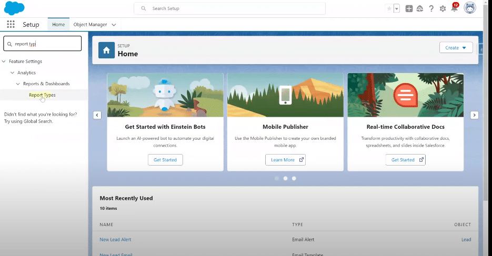Viewport: 492px width, 256px height.
Task: Click the Einstein Bots card image
Action: (x=165, y=95)
